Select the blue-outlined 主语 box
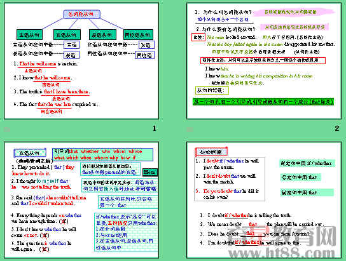The width and height of the screenshot is (346, 261). (x=71, y=44)
